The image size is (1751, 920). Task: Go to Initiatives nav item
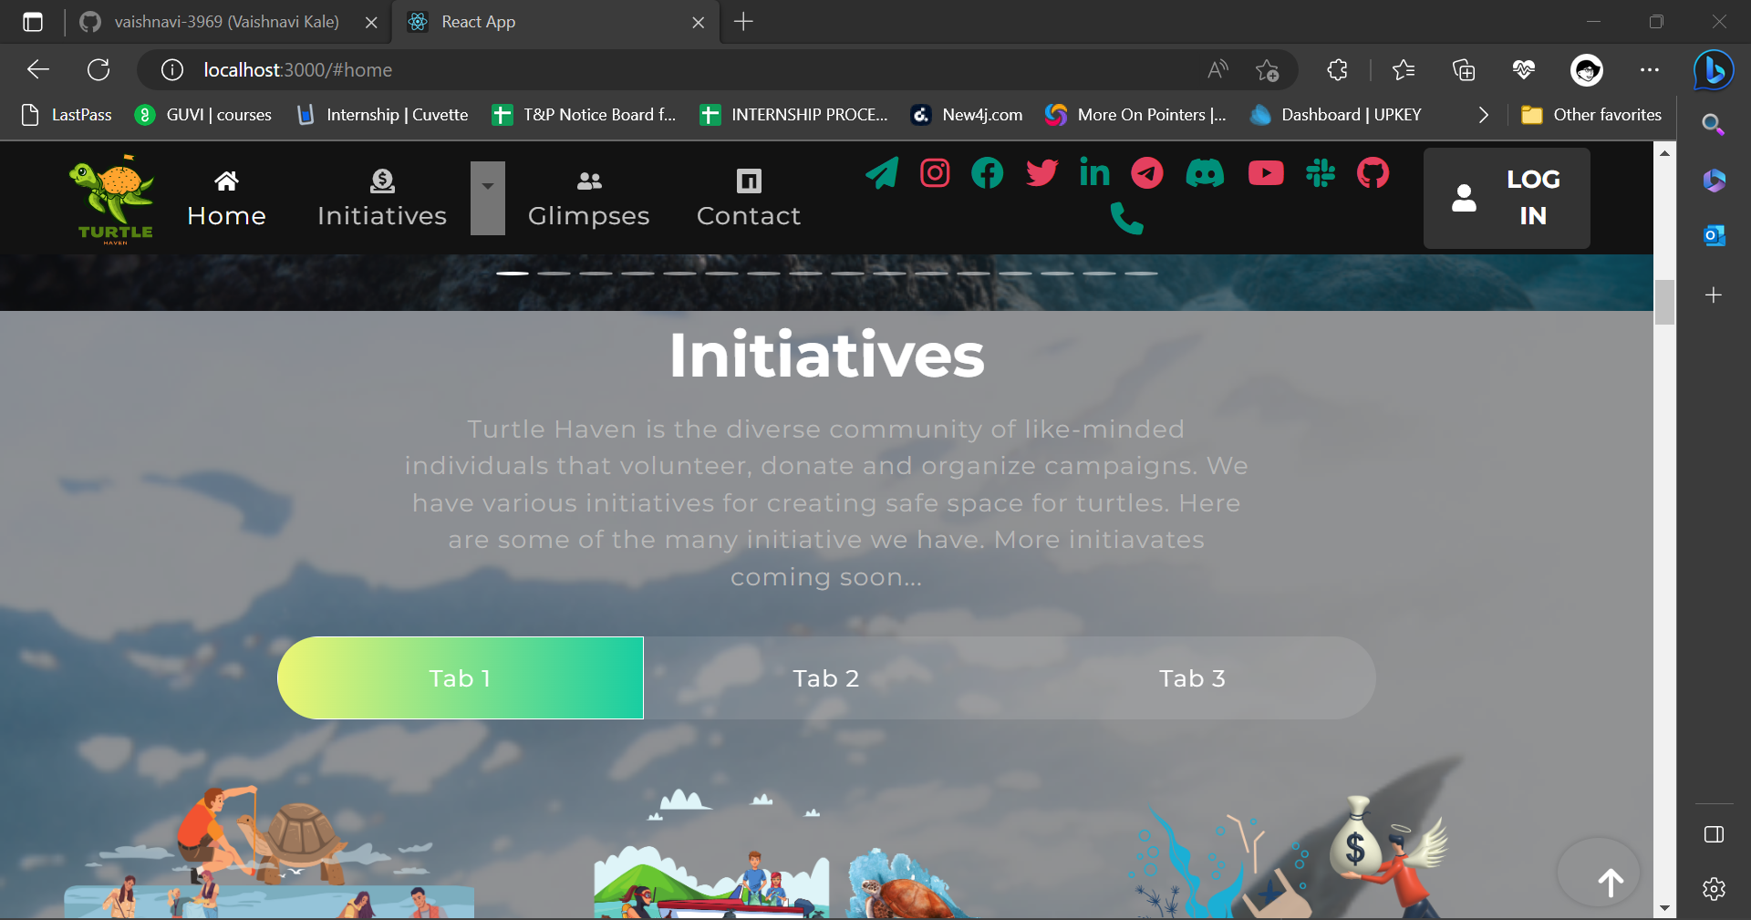382,198
